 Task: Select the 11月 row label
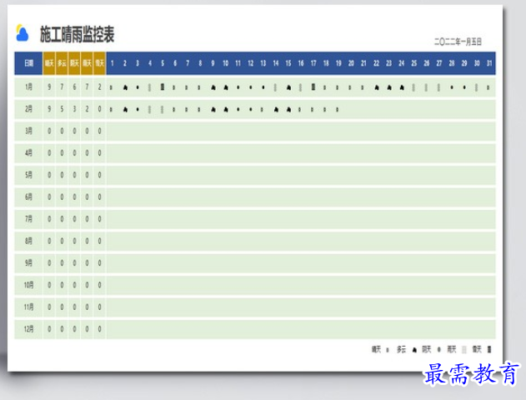click(x=28, y=307)
